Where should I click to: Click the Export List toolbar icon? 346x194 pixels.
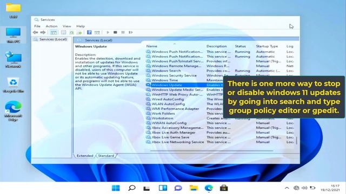point(79,32)
